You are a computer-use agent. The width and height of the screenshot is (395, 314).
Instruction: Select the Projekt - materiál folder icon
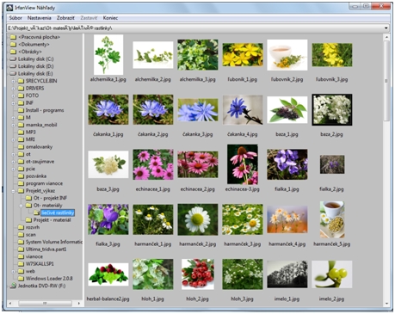pyautogui.click(x=28, y=220)
